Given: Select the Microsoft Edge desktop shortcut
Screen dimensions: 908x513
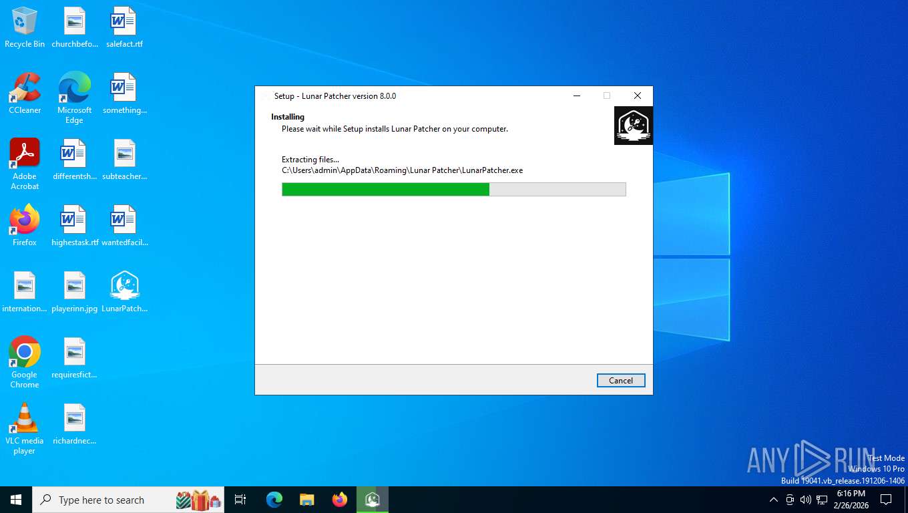Looking at the screenshot, I should tap(75, 98).
